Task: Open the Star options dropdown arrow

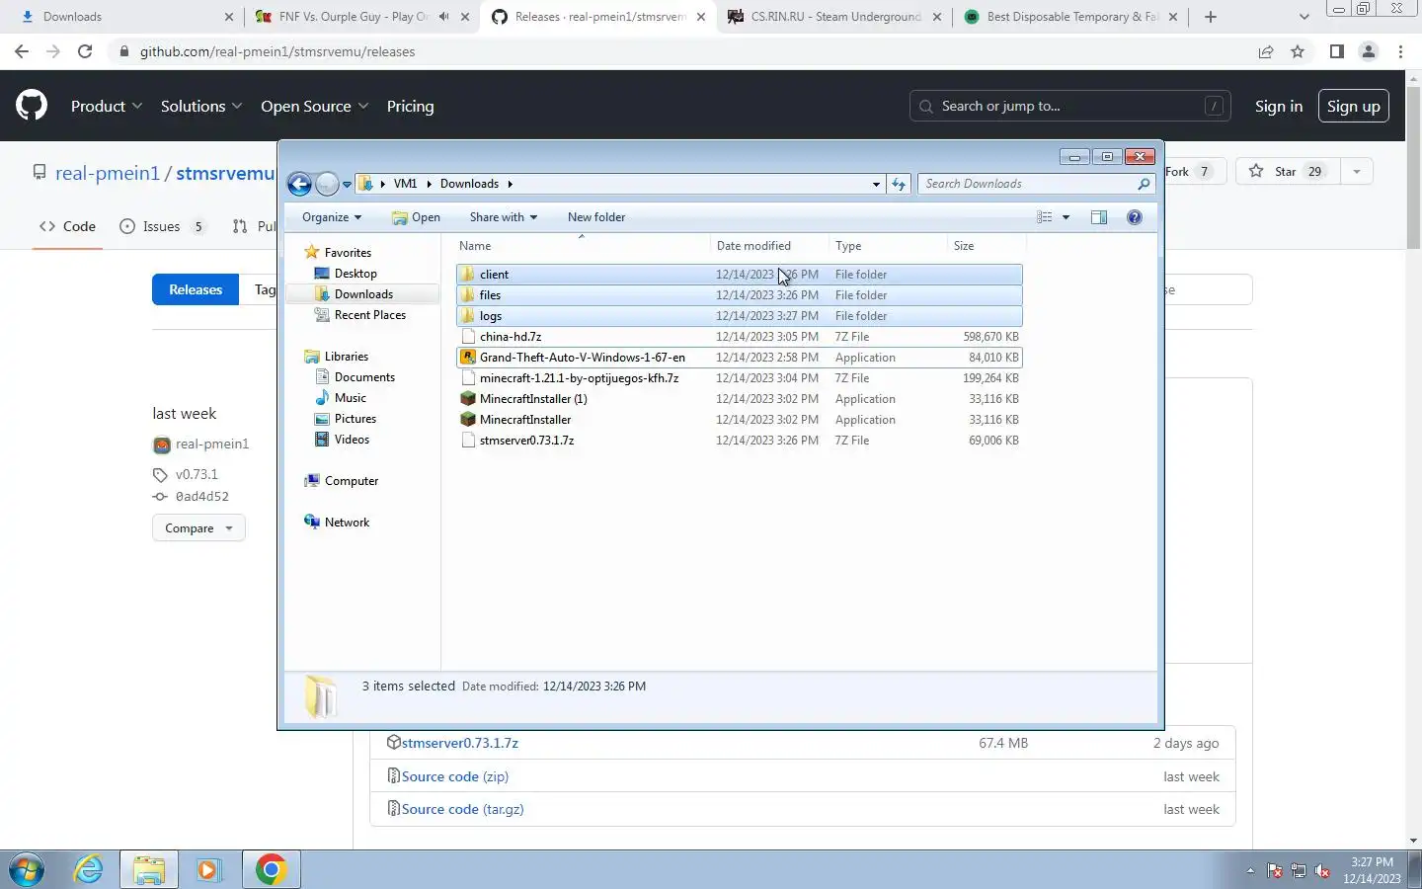Action: [1357, 171]
